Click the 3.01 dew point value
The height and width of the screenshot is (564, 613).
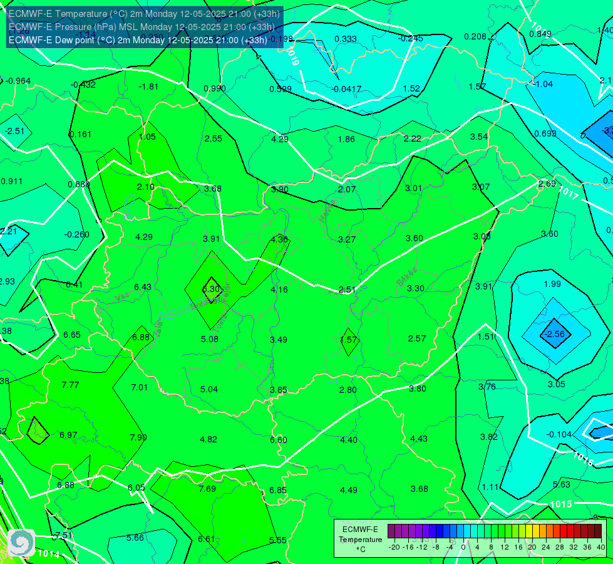(x=414, y=188)
